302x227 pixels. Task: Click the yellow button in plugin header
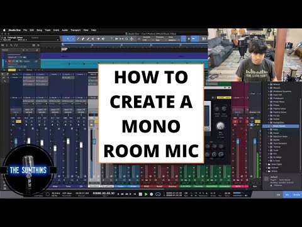pos(224,98)
